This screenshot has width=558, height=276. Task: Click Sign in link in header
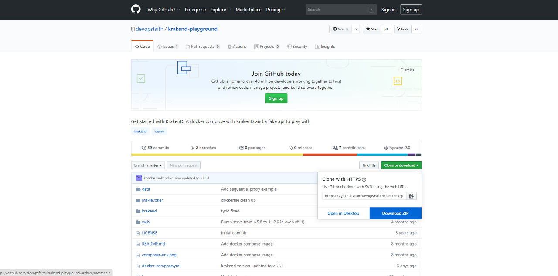(x=388, y=10)
